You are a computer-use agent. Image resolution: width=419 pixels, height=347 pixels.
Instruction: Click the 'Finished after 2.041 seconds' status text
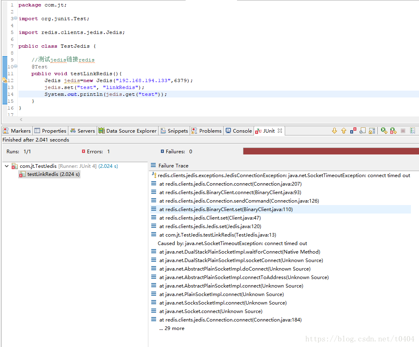tap(36, 140)
